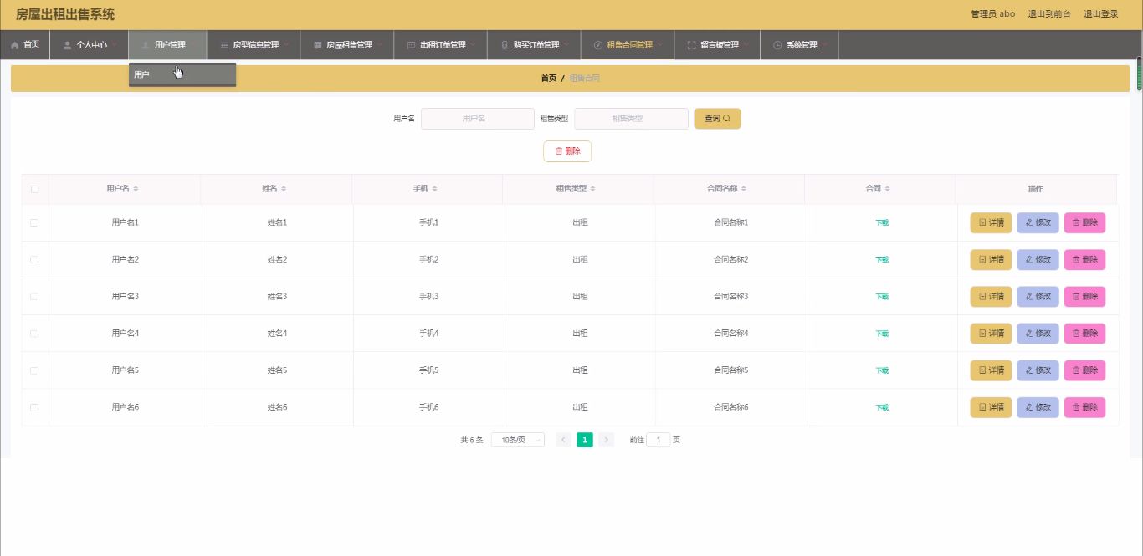The width and height of the screenshot is (1143, 556).
Task: Check the checkbox for row 用户名1
Action: coord(34,223)
